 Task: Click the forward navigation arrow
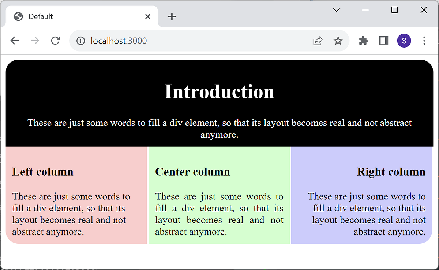35,41
